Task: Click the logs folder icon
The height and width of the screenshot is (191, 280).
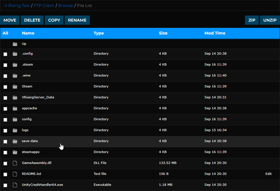Action: 15,130
